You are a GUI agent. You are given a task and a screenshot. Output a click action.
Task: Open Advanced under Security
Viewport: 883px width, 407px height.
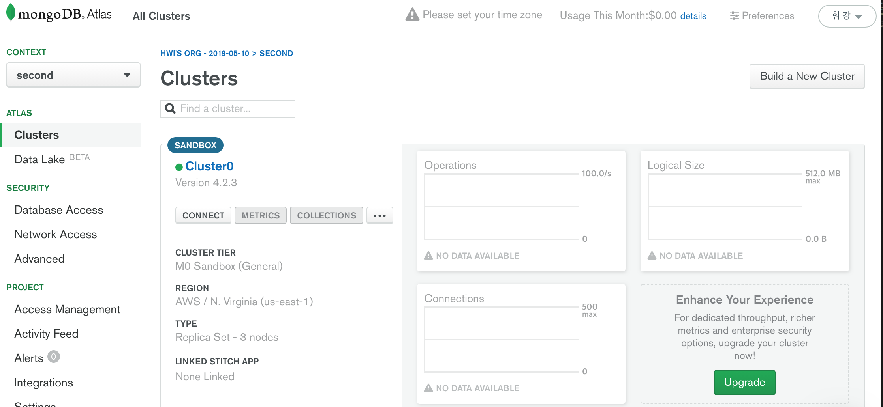pos(39,259)
